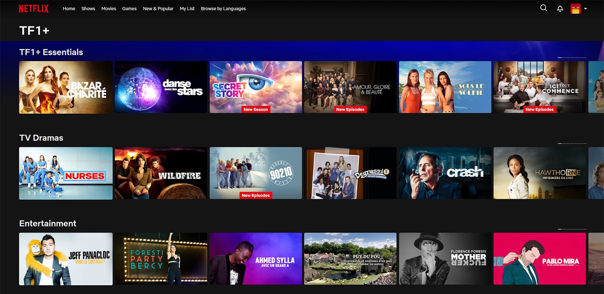The image size is (604, 294).
Task: Open the Games menu item
Action: tap(130, 8)
